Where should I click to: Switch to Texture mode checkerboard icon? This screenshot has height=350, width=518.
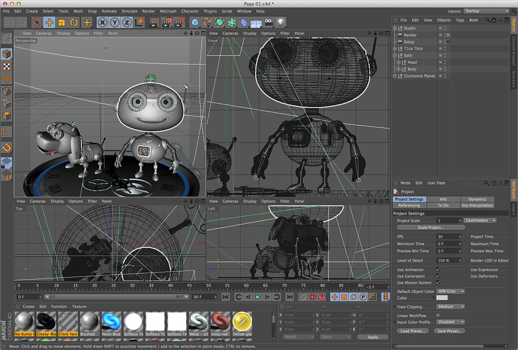pos(7,66)
